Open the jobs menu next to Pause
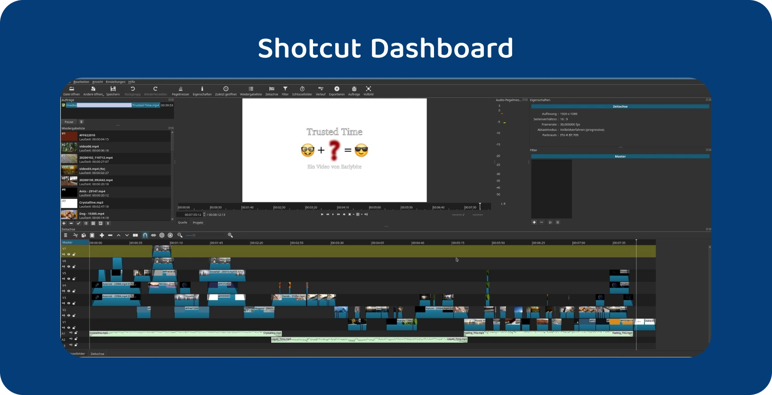This screenshot has width=772, height=395. (x=81, y=122)
